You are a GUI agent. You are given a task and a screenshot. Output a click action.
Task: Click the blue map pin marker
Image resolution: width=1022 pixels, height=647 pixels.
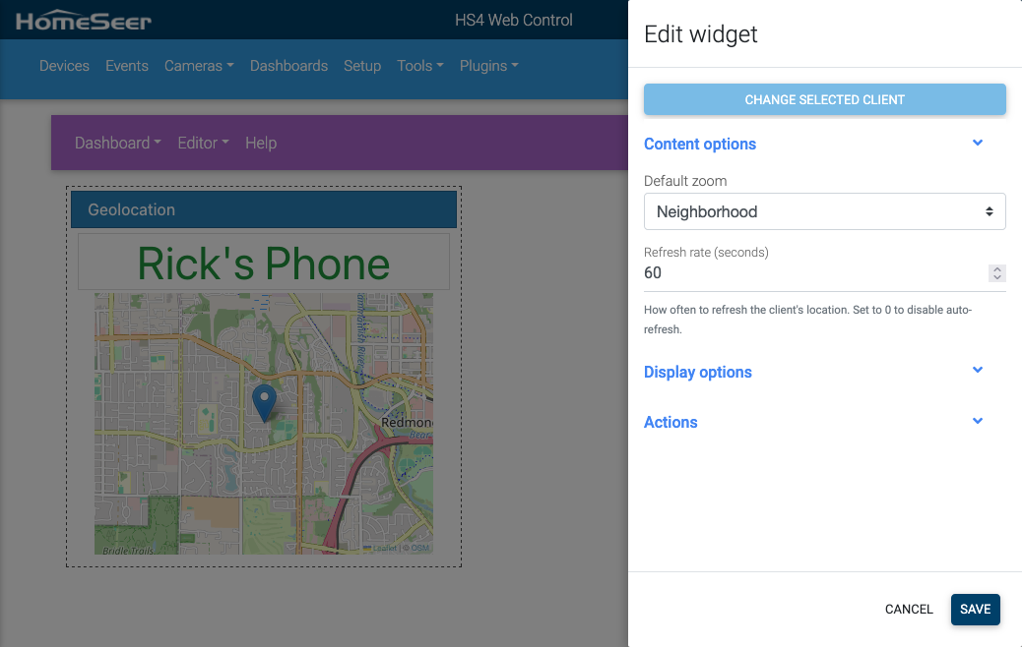point(264,403)
